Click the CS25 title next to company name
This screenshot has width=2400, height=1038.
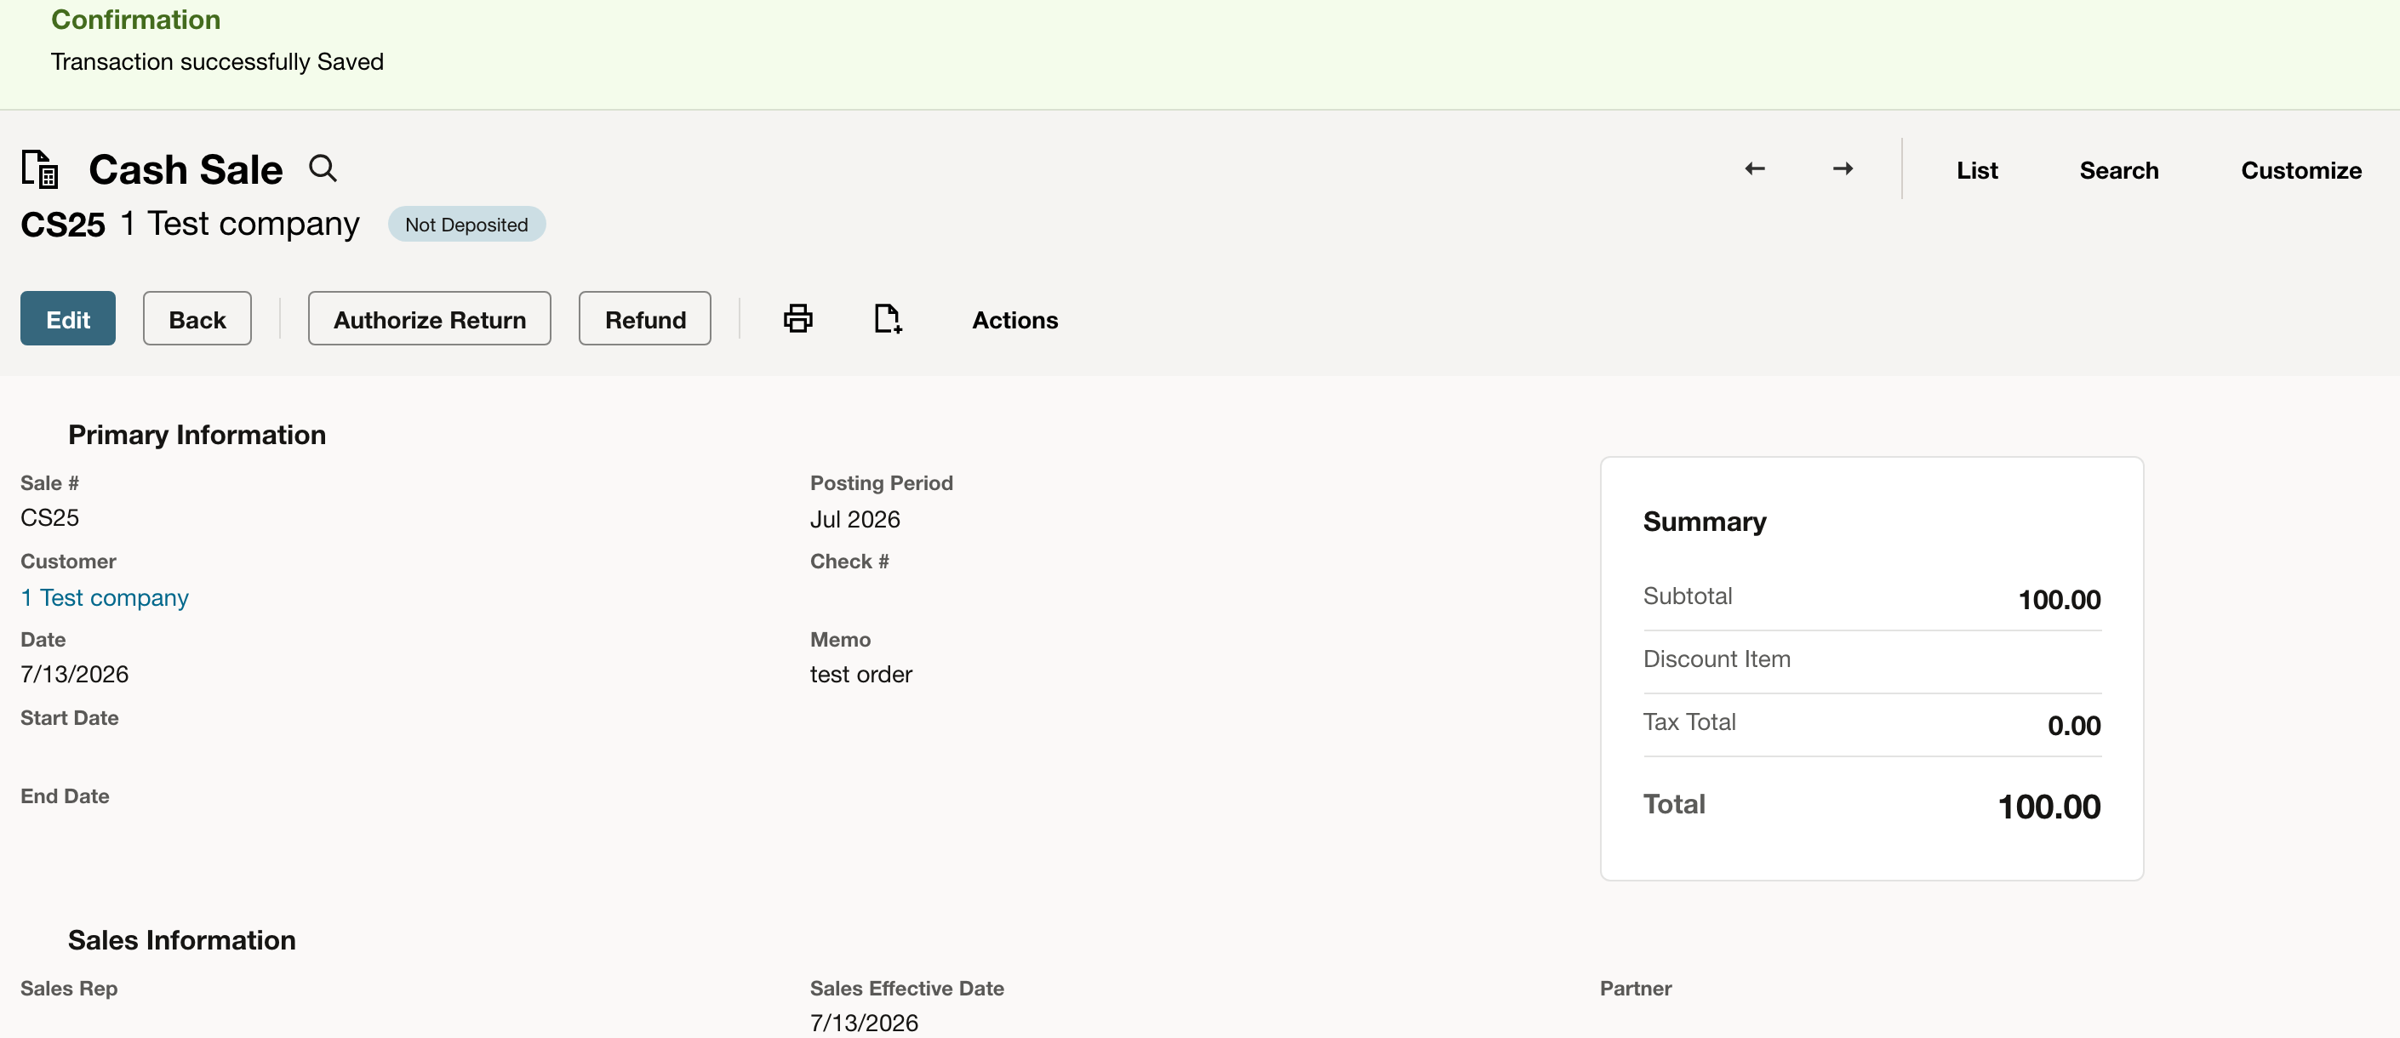(62, 225)
